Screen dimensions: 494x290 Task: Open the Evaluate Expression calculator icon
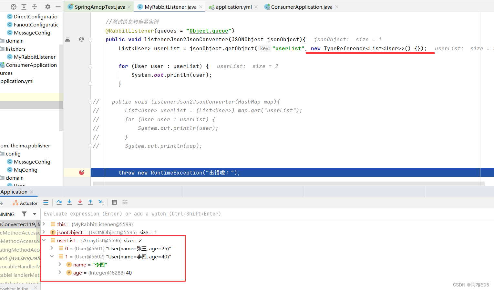[114, 202]
